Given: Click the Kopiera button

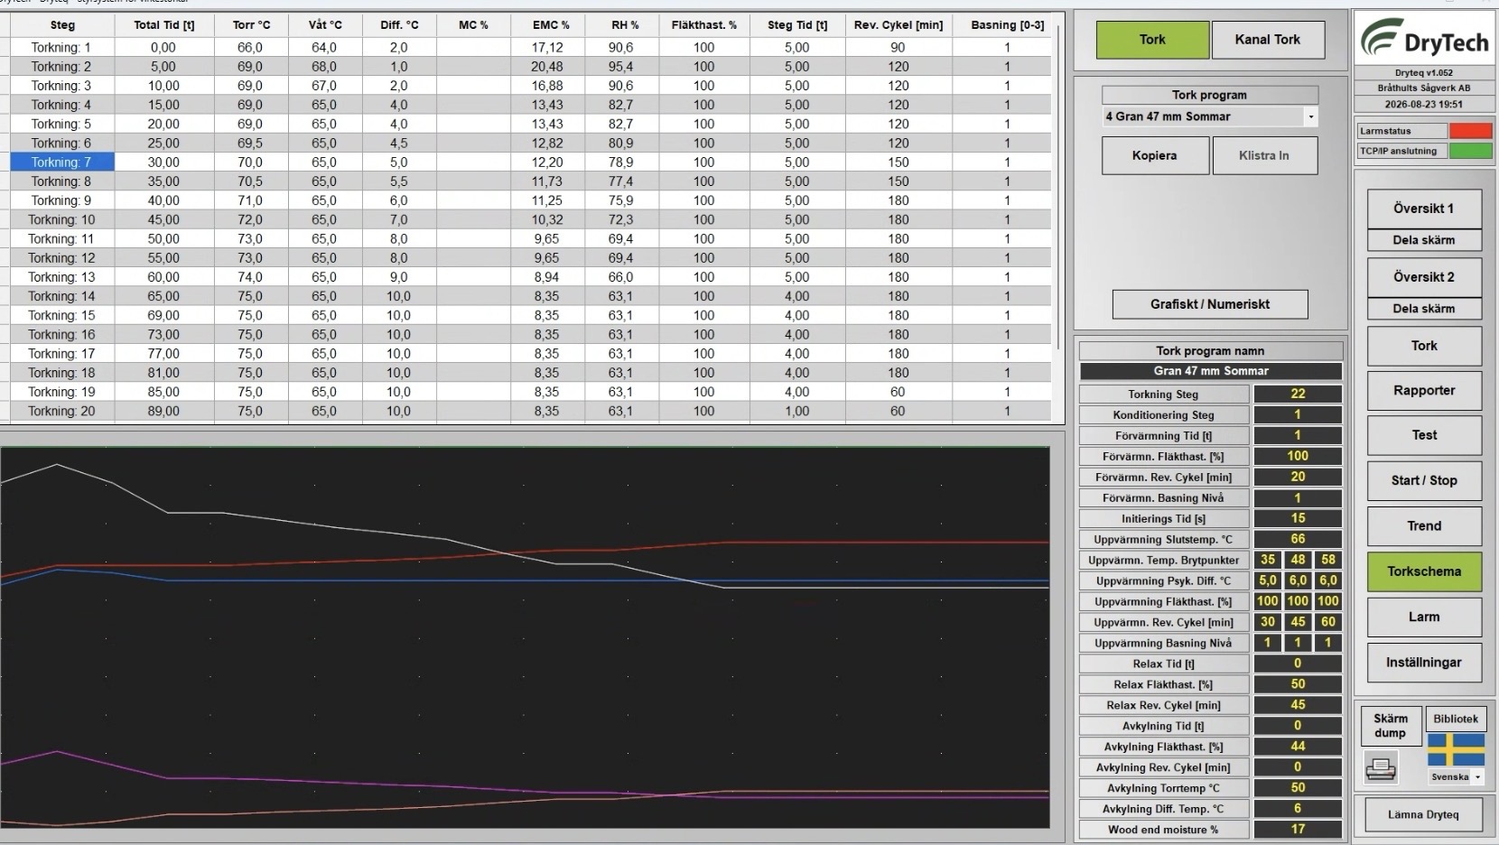Looking at the screenshot, I should 1155,155.
